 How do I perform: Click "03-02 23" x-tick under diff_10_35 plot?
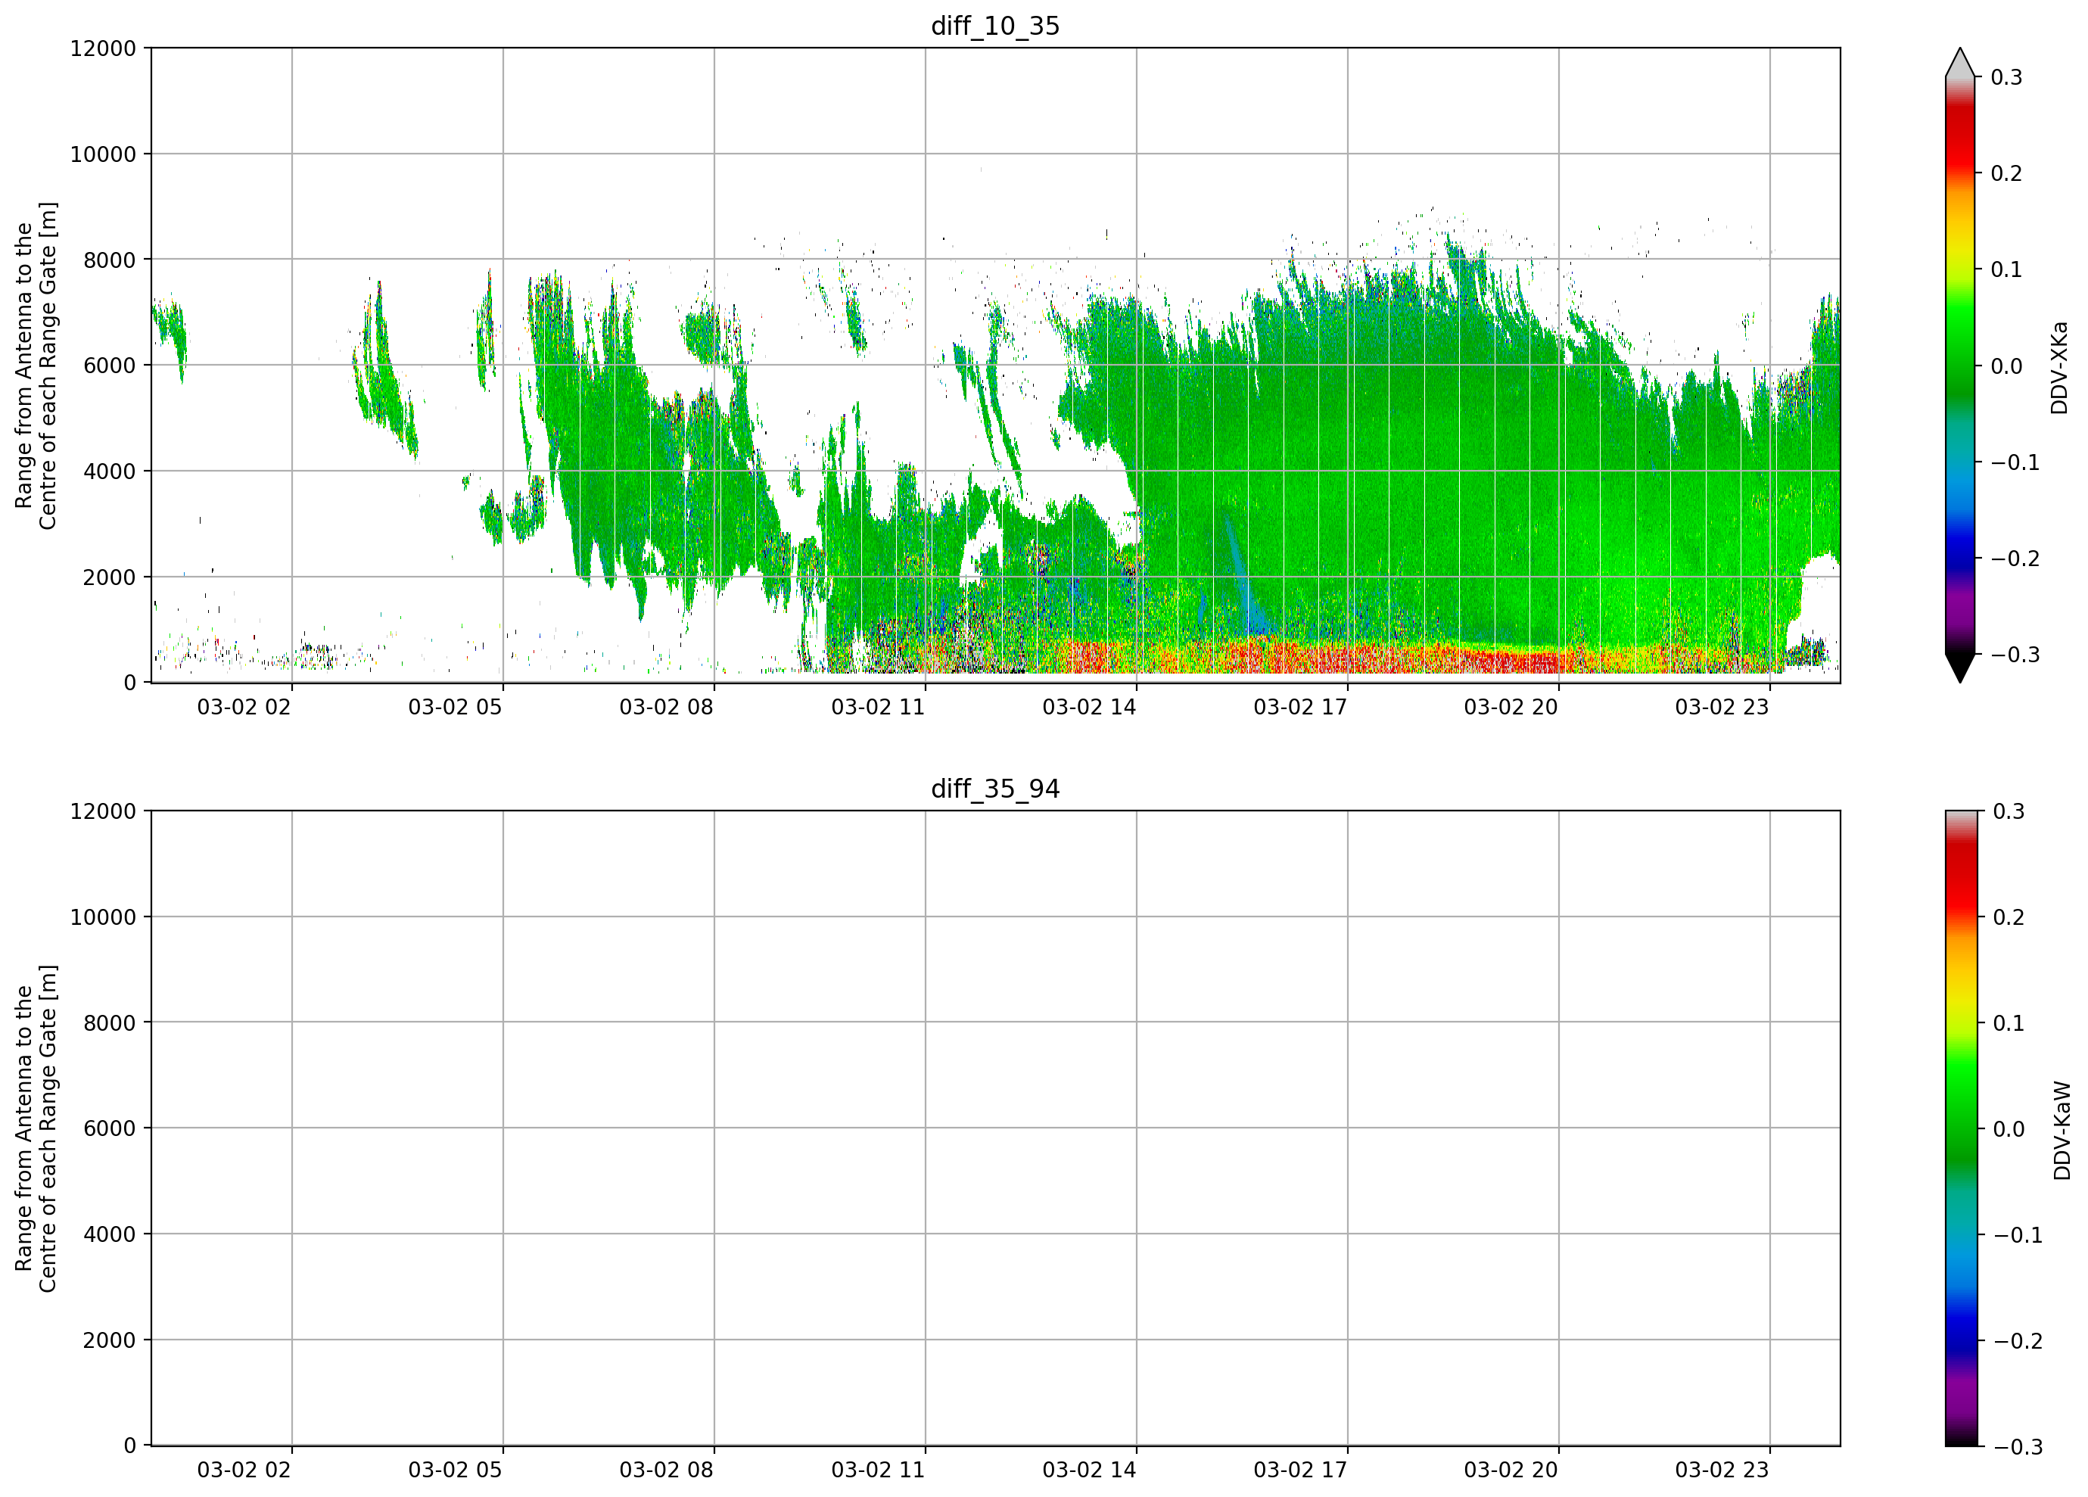(x=1722, y=707)
